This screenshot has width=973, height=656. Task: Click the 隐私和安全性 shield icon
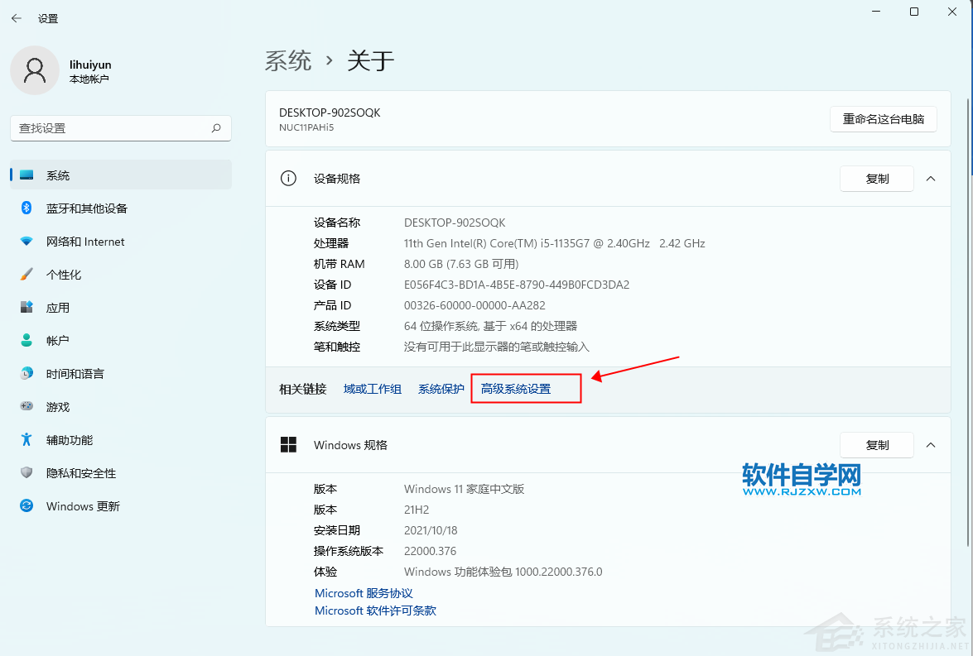26,472
